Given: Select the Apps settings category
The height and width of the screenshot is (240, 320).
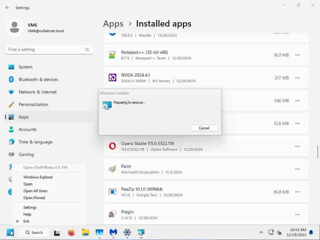Looking at the screenshot, I should pos(49,117).
